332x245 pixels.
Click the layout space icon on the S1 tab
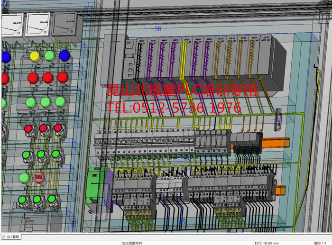[x=4, y=237]
